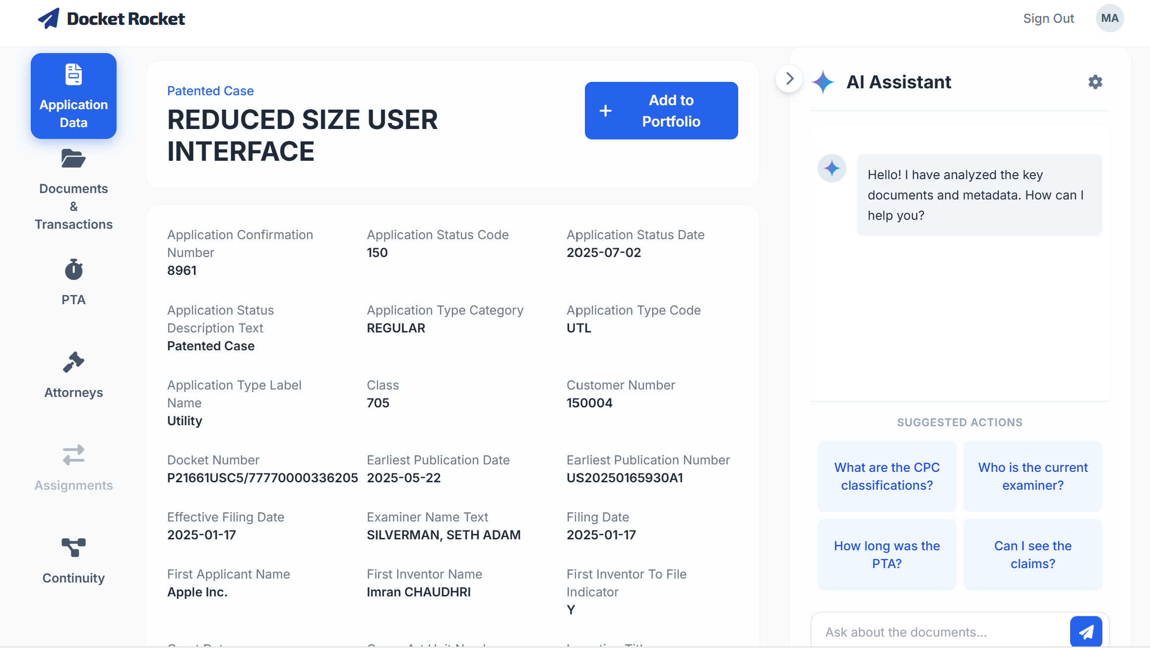Collapse the AI Assistant panel chevron

[789, 78]
